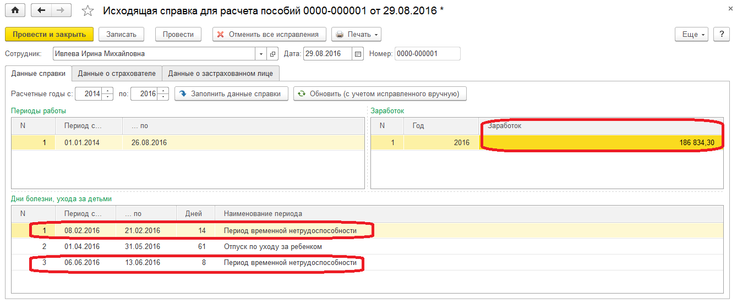Switch to the Данные справки tab

pos(38,73)
